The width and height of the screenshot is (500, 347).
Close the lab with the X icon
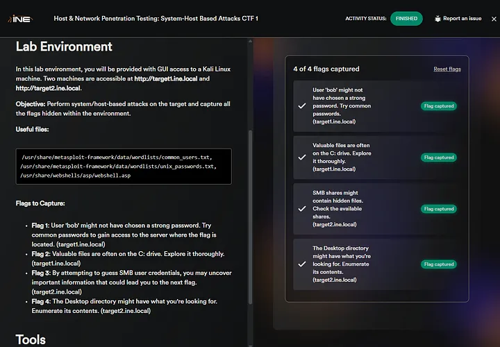pos(494,19)
